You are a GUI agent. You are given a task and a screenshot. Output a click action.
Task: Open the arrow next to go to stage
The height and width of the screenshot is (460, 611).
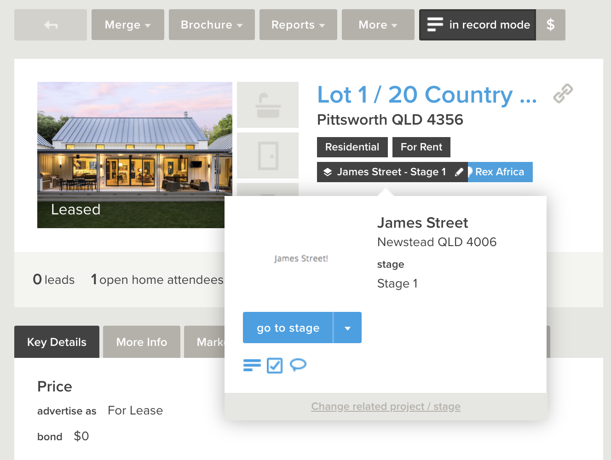pos(347,328)
